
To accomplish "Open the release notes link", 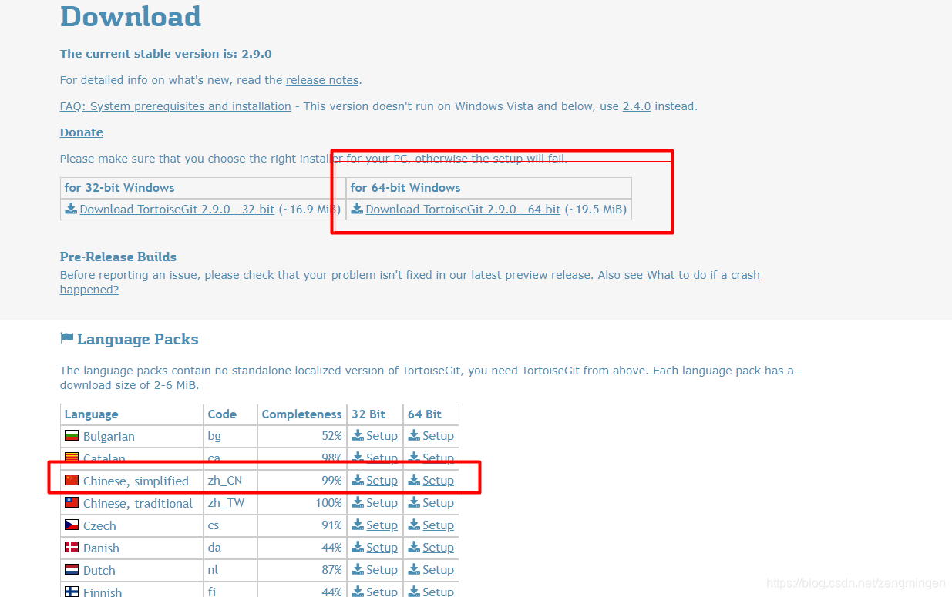I will coord(322,80).
